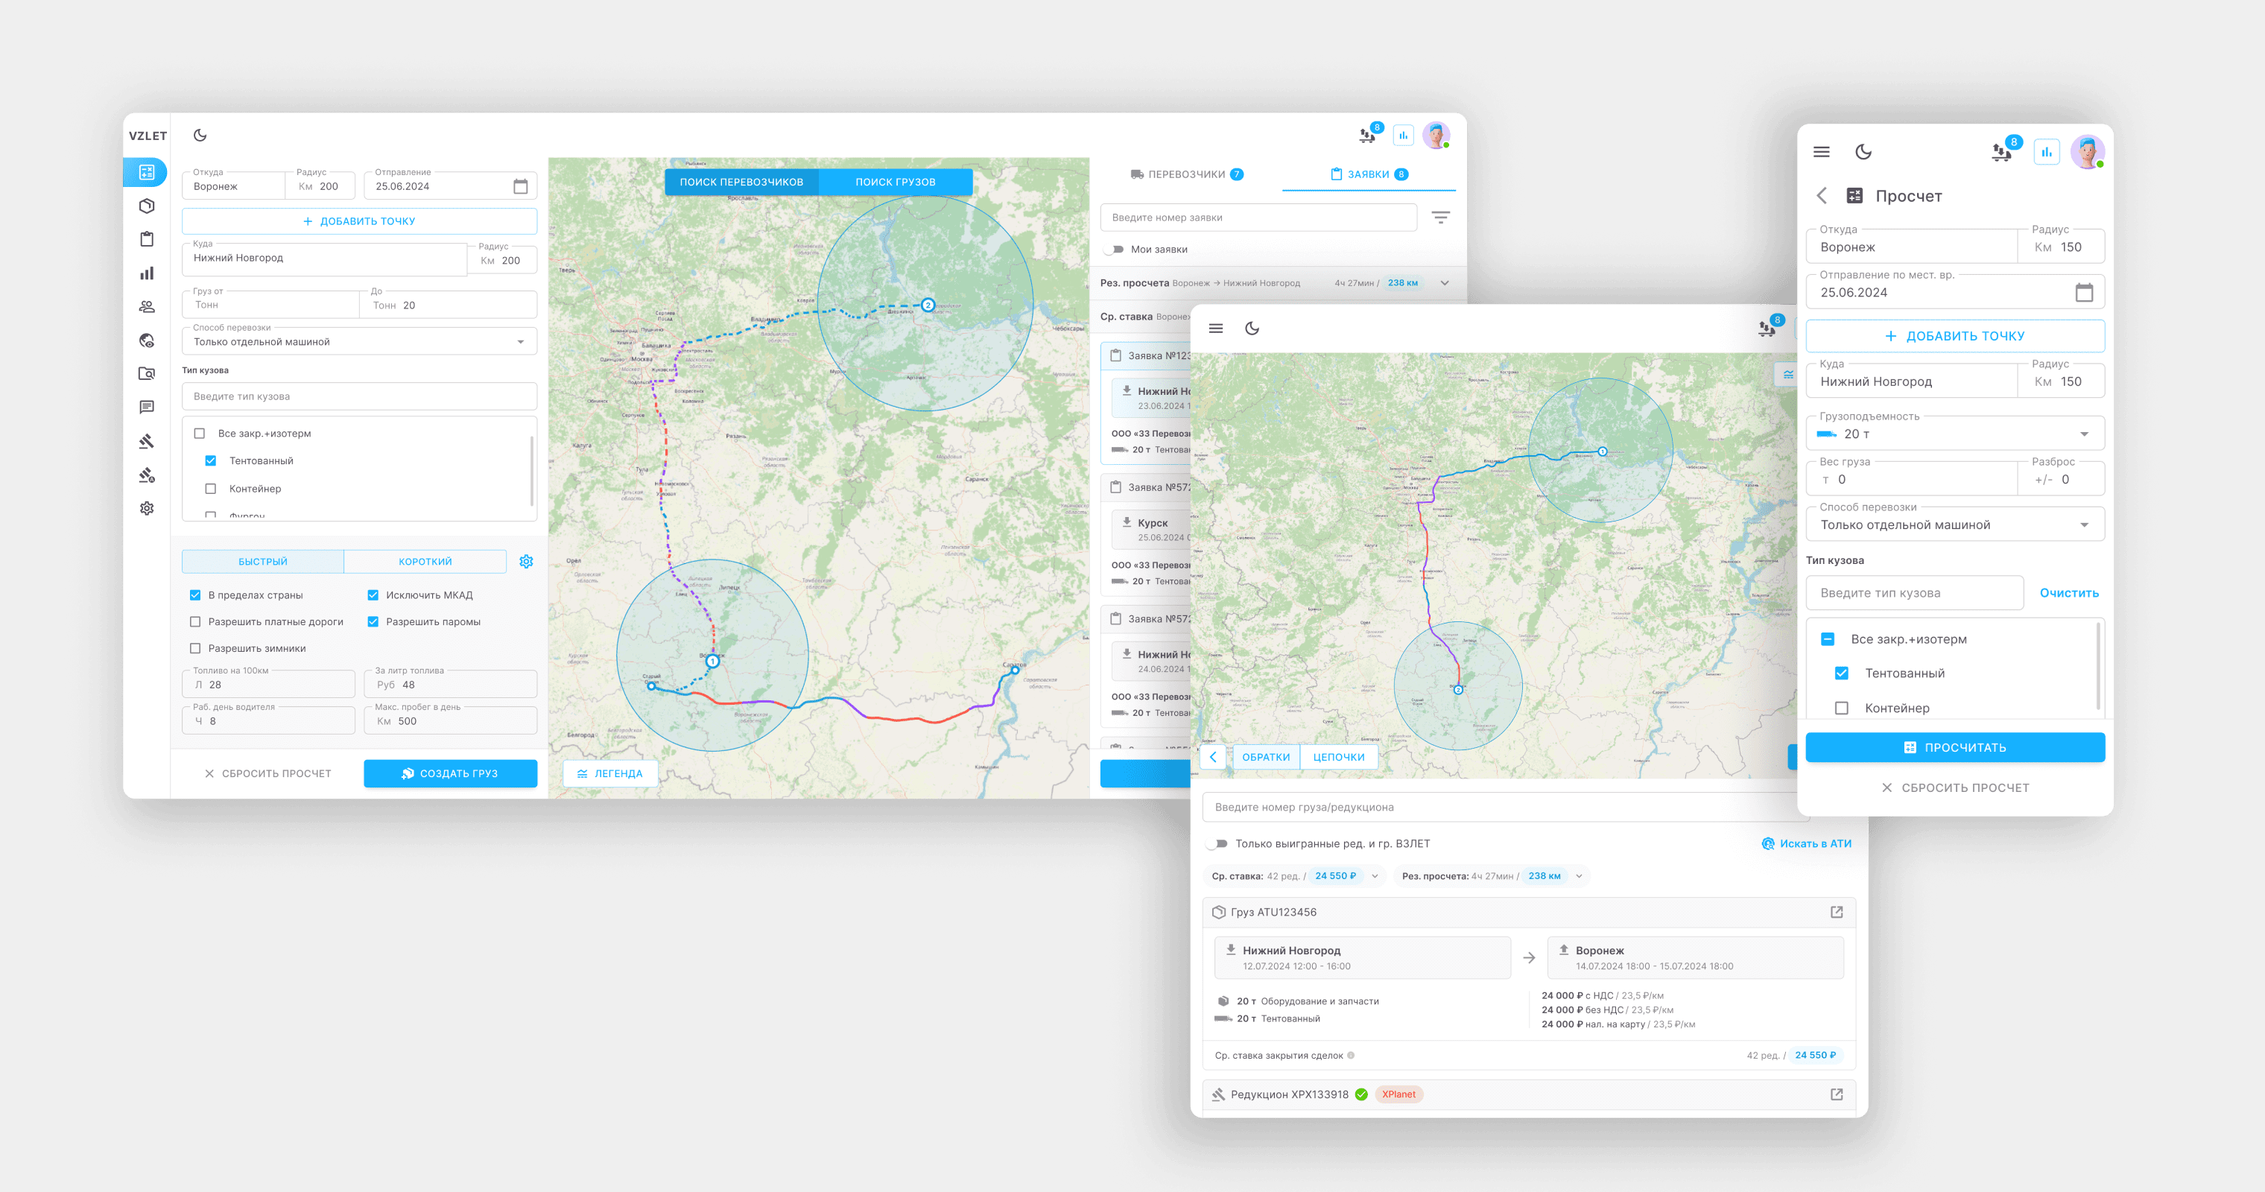Screen dimensions: 2265x1192
Task: Open the chat messages sidebar icon
Action: pos(147,407)
